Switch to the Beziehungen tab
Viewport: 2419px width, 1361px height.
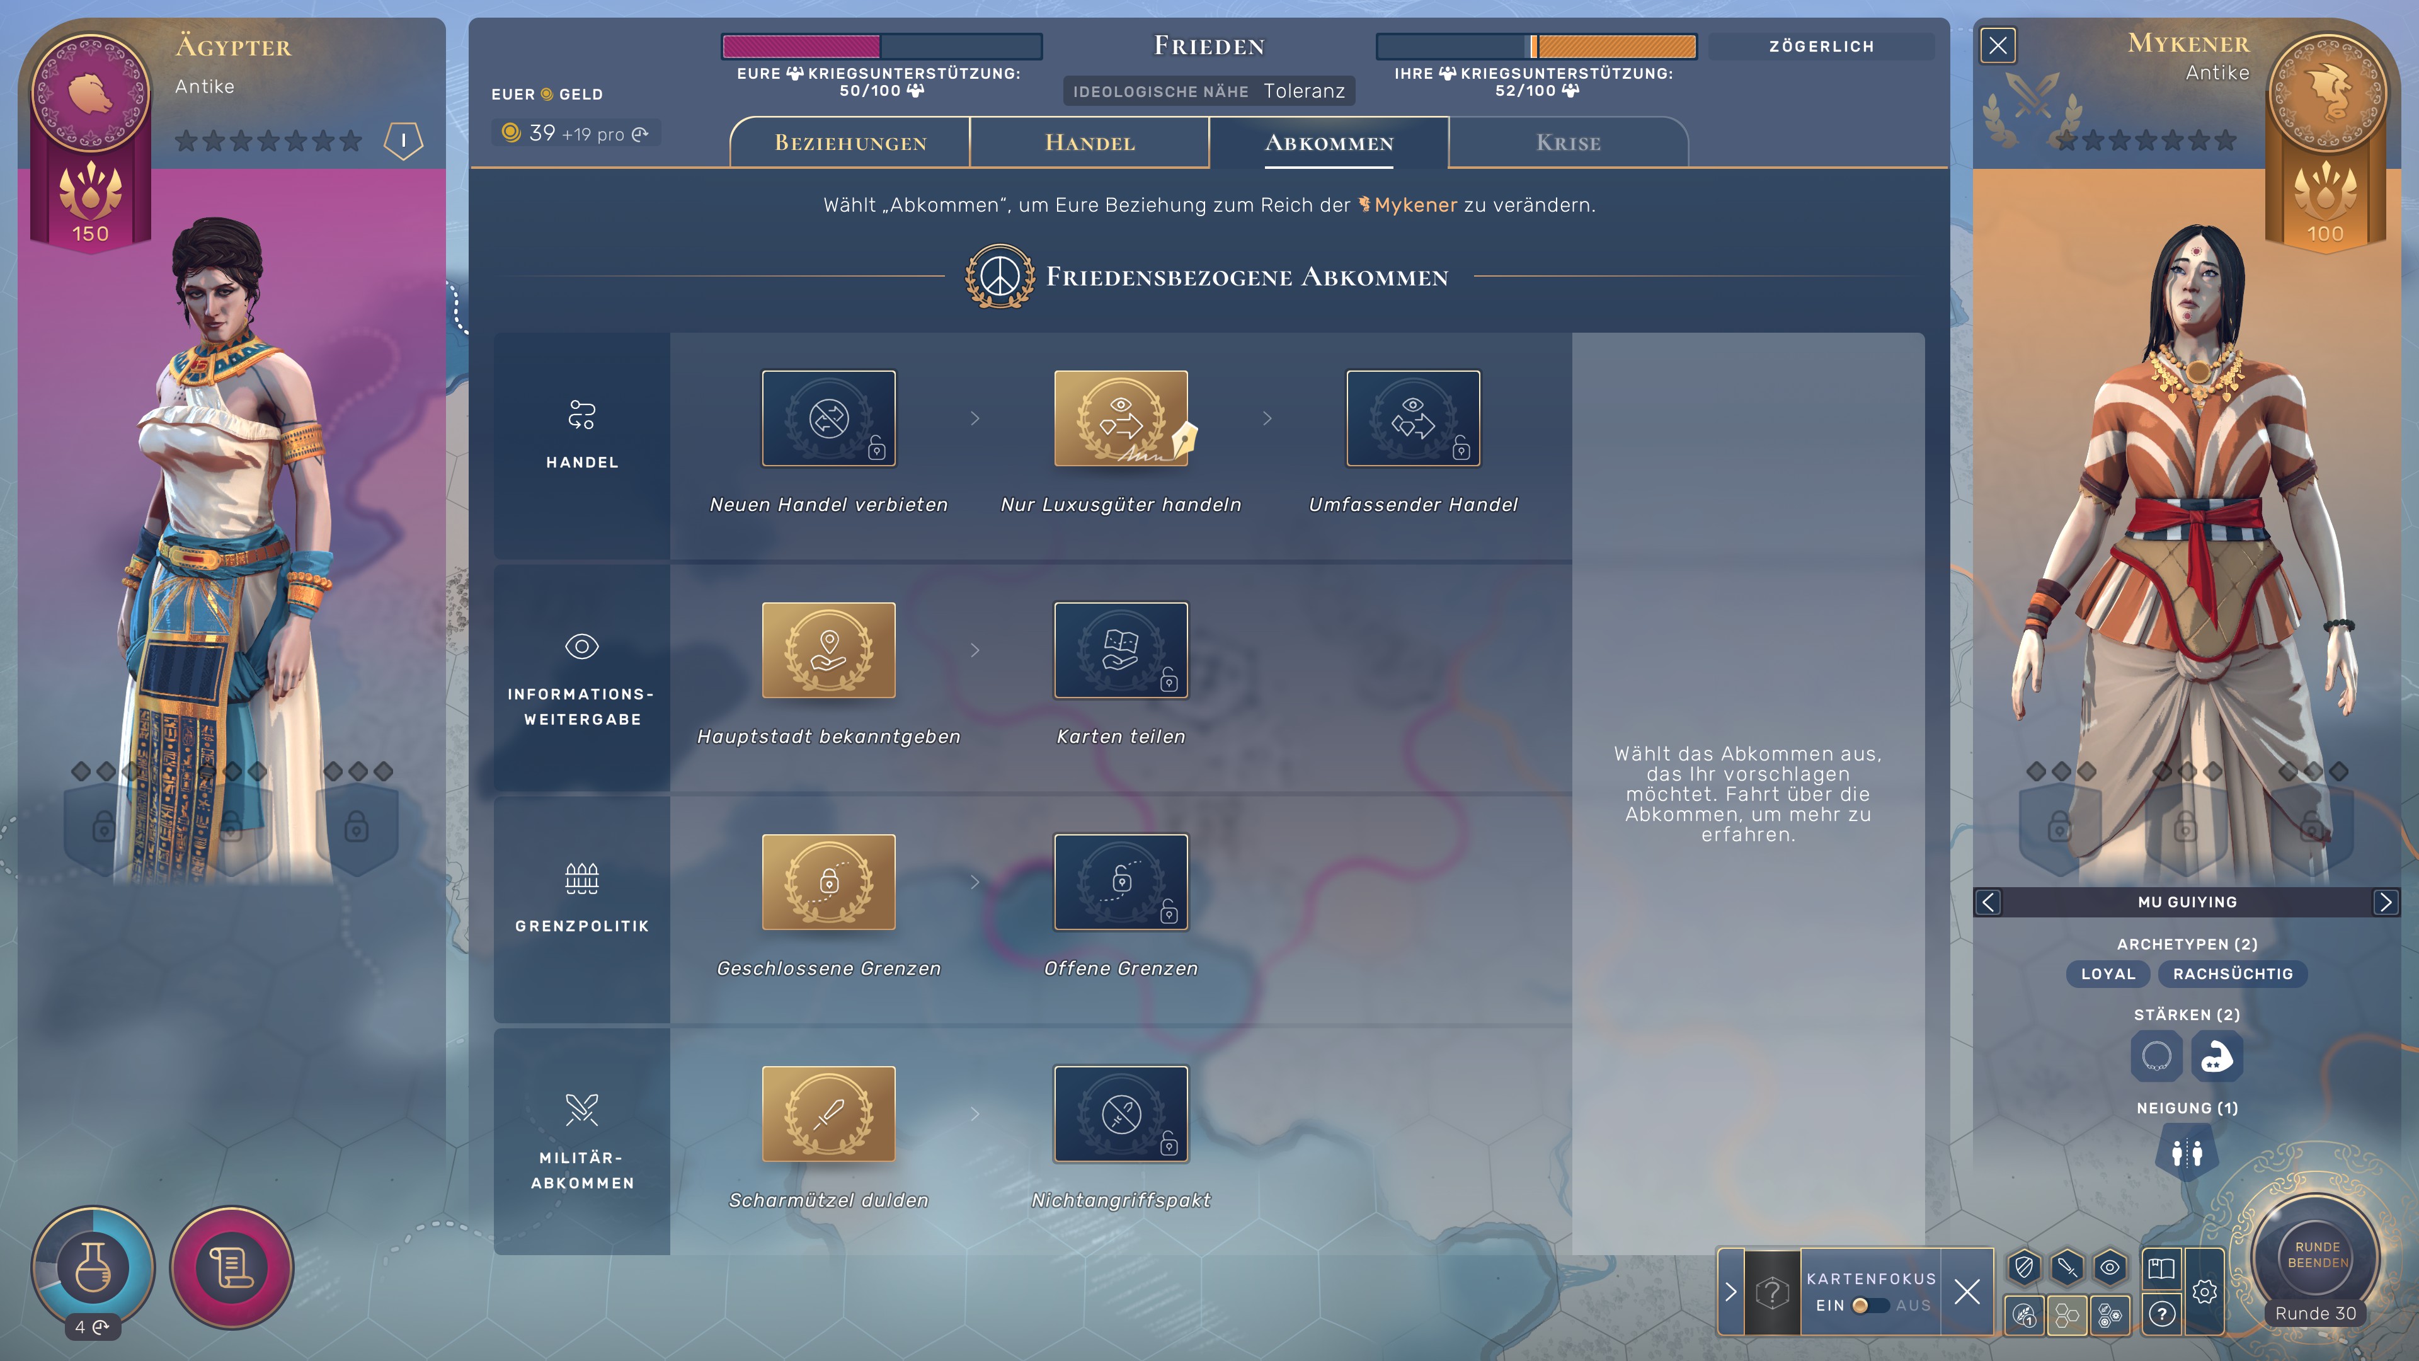pos(850,143)
